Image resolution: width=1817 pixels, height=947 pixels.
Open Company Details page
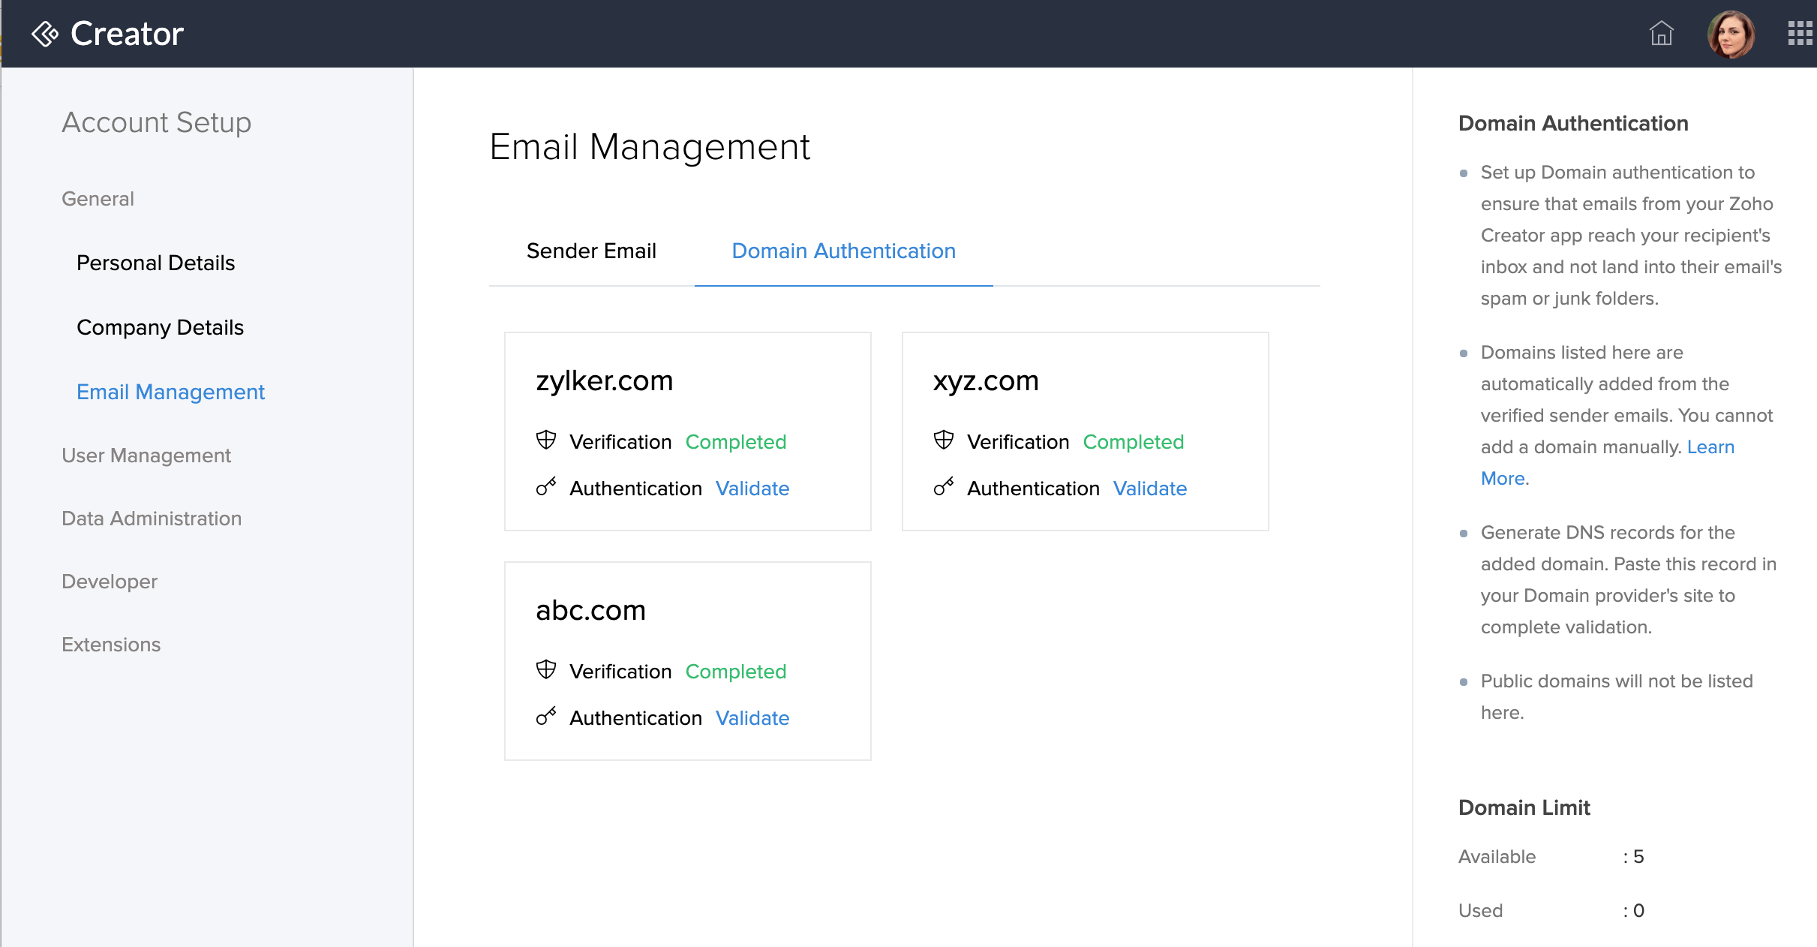pyautogui.click(x=161, y=327)
